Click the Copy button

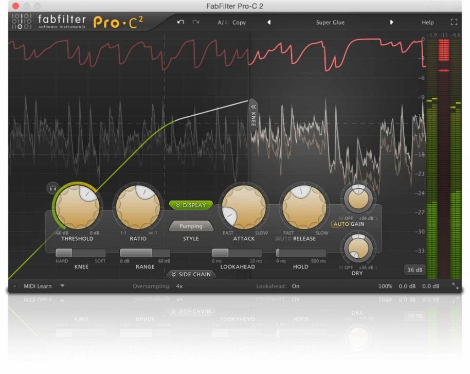click(239, 23)
